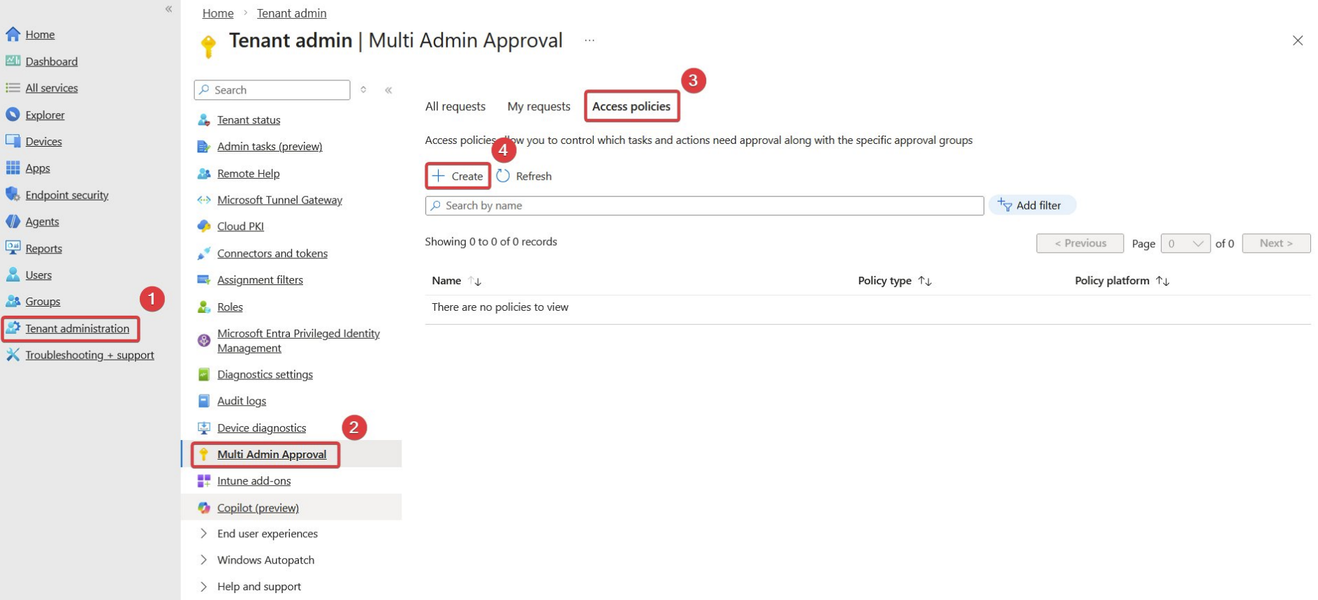Click the Reports icon in sidebar

coord(13,248)
